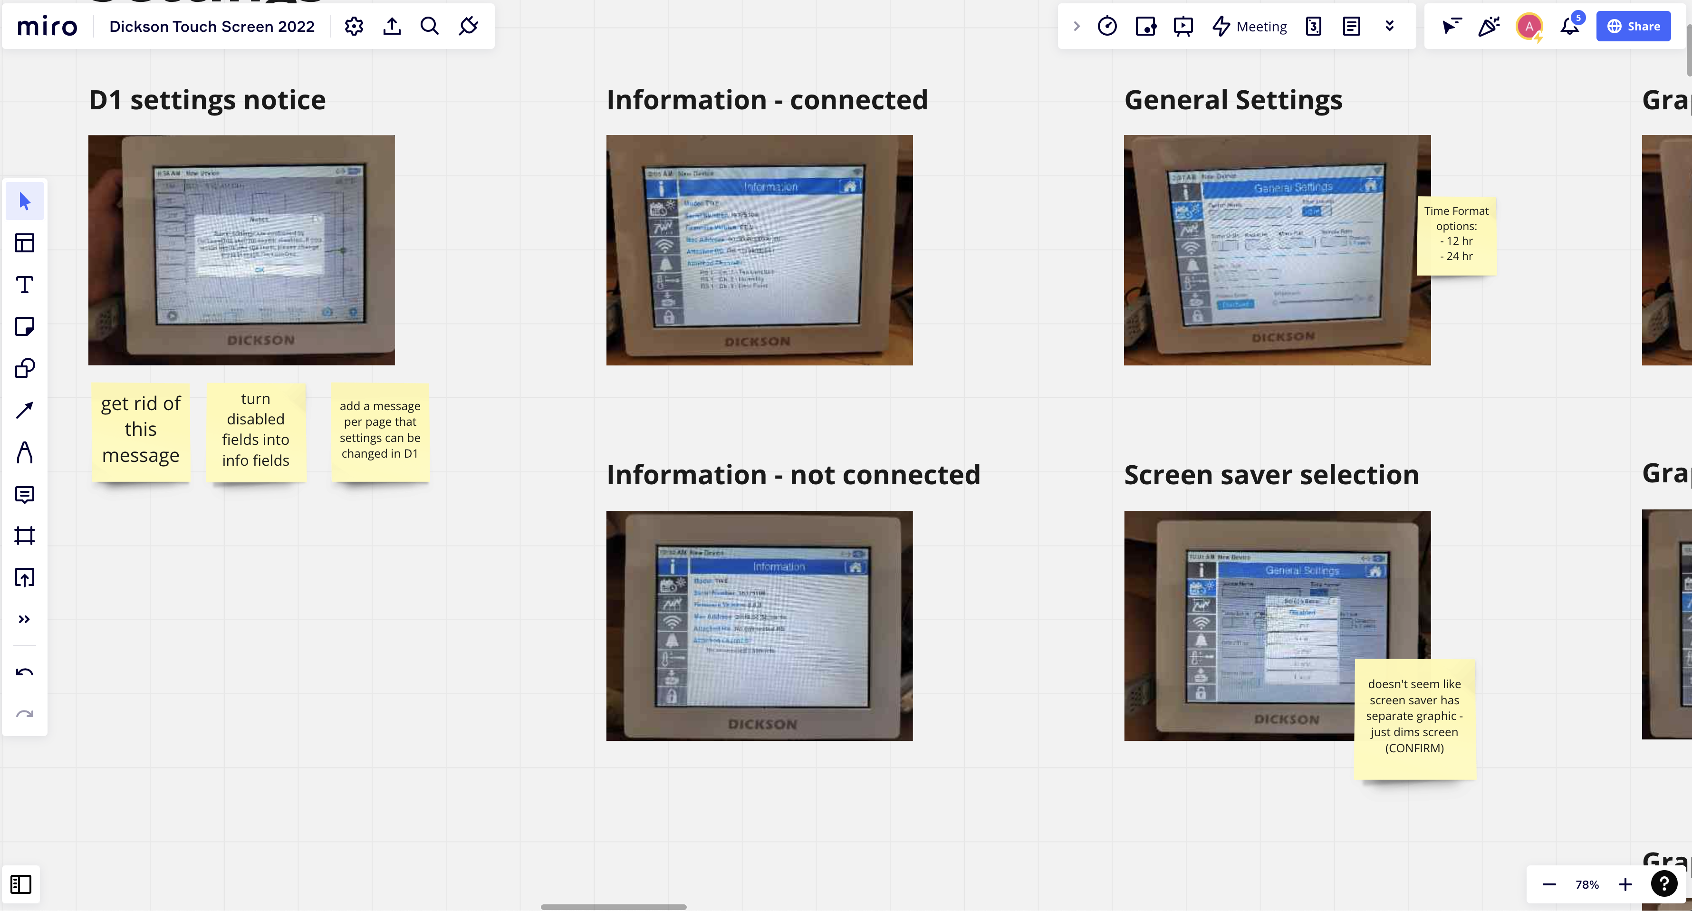The height and width of the screenshot is (911, 1692).
Task: Select D1 settings notice photo
Action: click(x=242, y=250)
